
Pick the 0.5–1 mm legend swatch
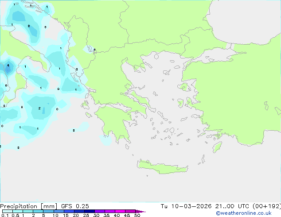pyautogui.click(x=18, y=211)
